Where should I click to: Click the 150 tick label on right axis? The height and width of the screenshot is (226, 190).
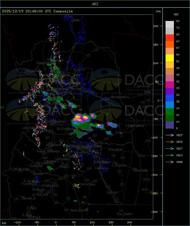[x=156, y=45]
